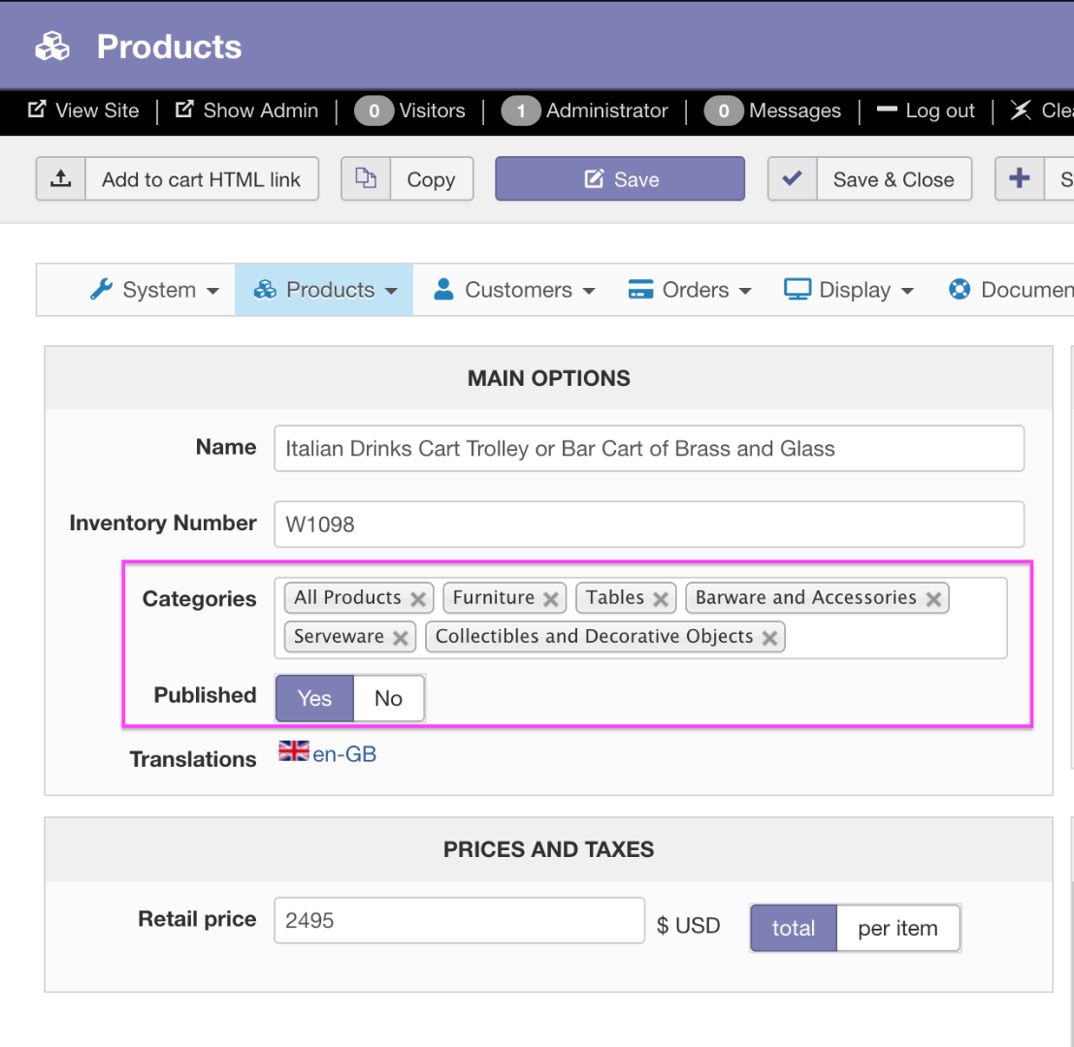1074x1047 pixels.
Task: Remove the Furniture category tag
Action: coord(550,599)
